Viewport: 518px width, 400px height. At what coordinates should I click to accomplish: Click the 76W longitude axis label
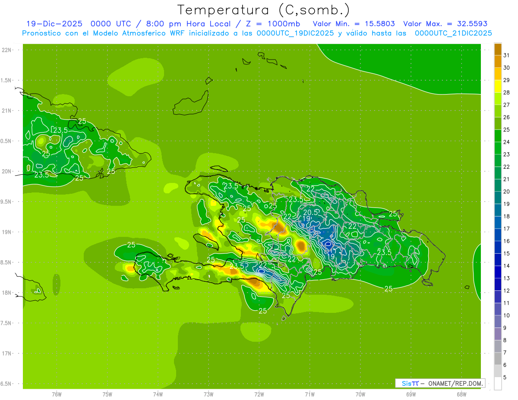(x=57, y=394)
